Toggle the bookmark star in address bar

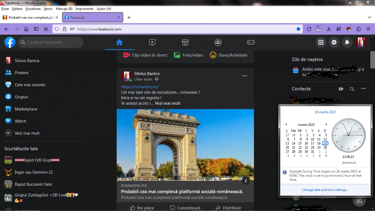(298, 29)
